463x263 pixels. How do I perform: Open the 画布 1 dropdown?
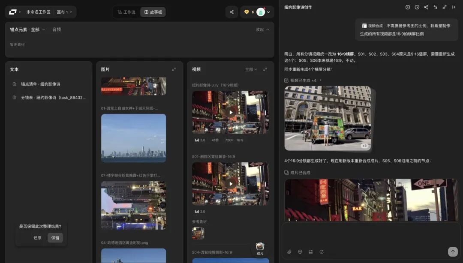click(64, 12)
